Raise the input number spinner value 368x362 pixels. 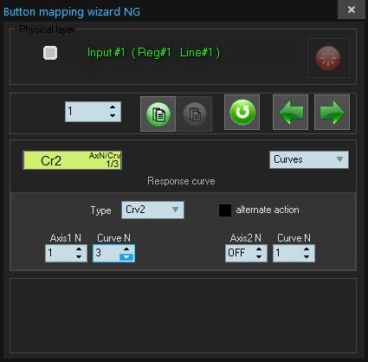click(113, 107)
